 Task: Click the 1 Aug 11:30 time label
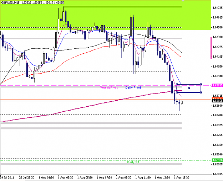coord(143,177)
